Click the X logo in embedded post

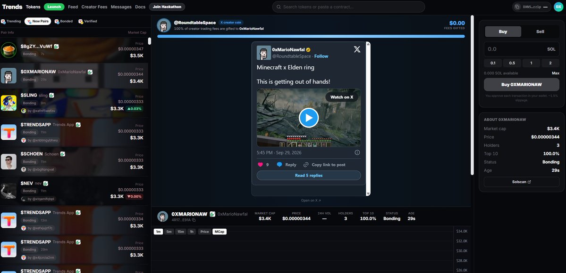357,50
